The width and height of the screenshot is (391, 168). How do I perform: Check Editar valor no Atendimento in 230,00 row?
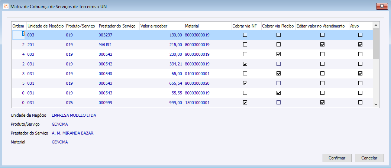pos(322,54)
